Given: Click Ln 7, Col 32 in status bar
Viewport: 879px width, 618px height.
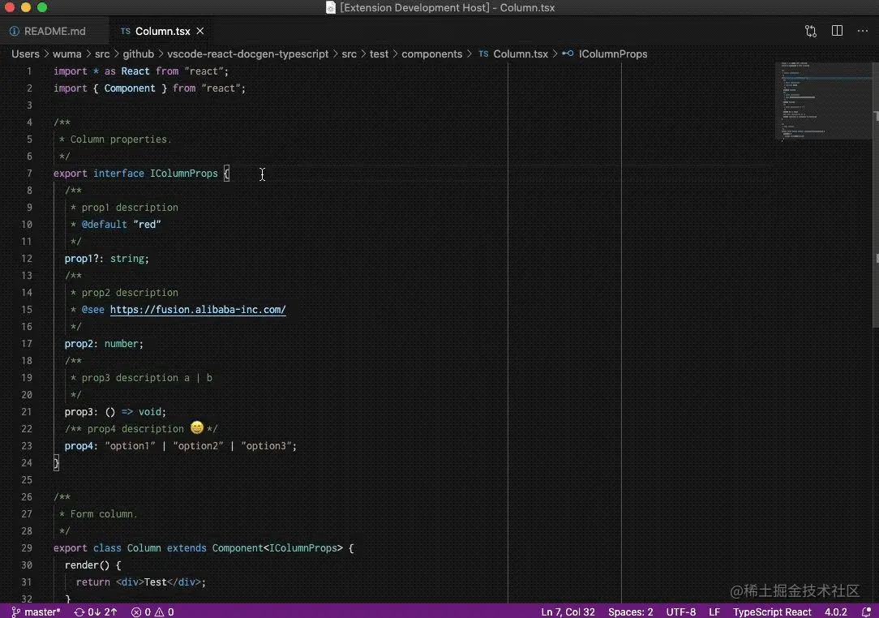Looking at the screenshot, I should click(568, 612).
